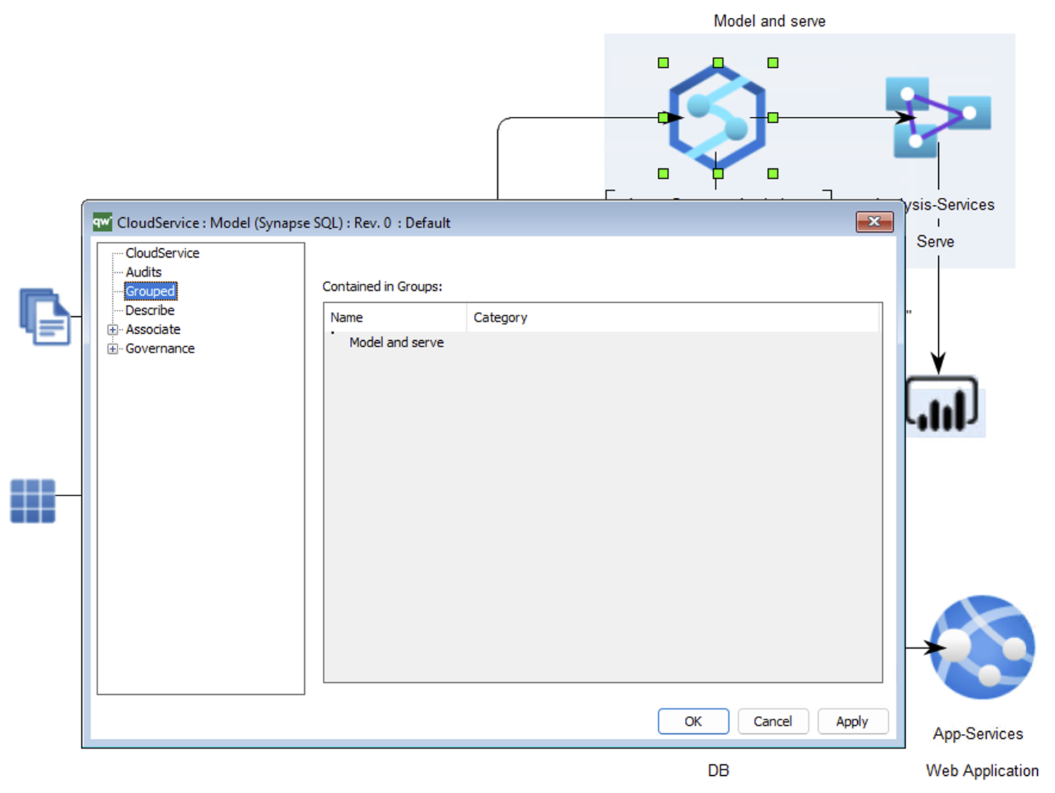Click the Cancel button

click(x=773, y=721)
